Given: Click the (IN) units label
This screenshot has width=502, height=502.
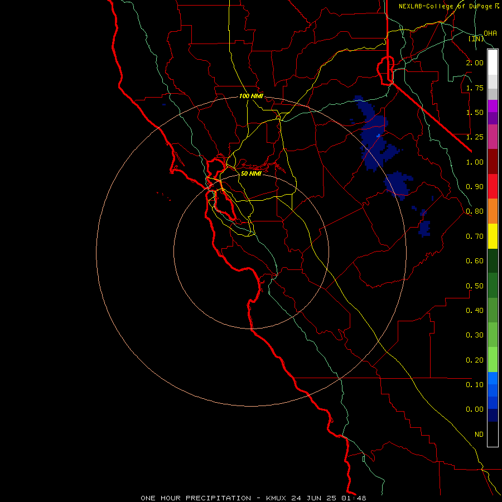Looking at the screenshot, I should click(476, 38).
